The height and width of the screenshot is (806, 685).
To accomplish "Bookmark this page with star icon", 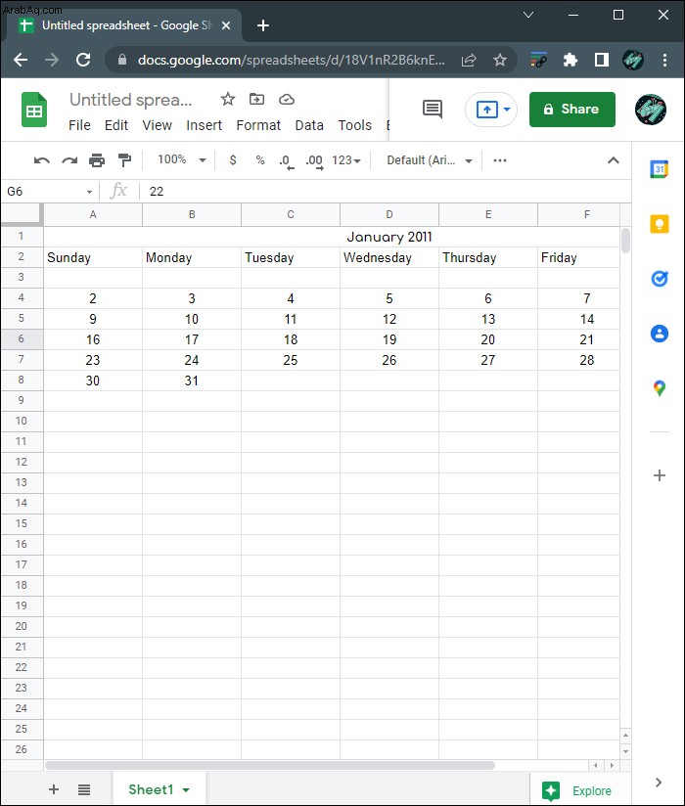I will pos(500,60).
